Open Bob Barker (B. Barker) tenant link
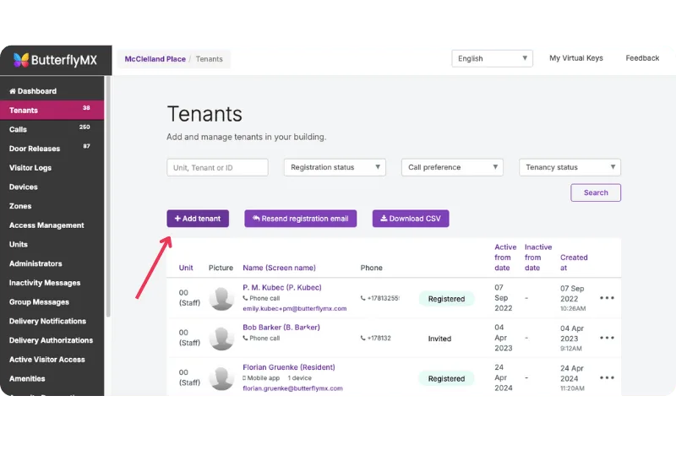Viewport: 676px width, 450px height. [x=281, y=328]
